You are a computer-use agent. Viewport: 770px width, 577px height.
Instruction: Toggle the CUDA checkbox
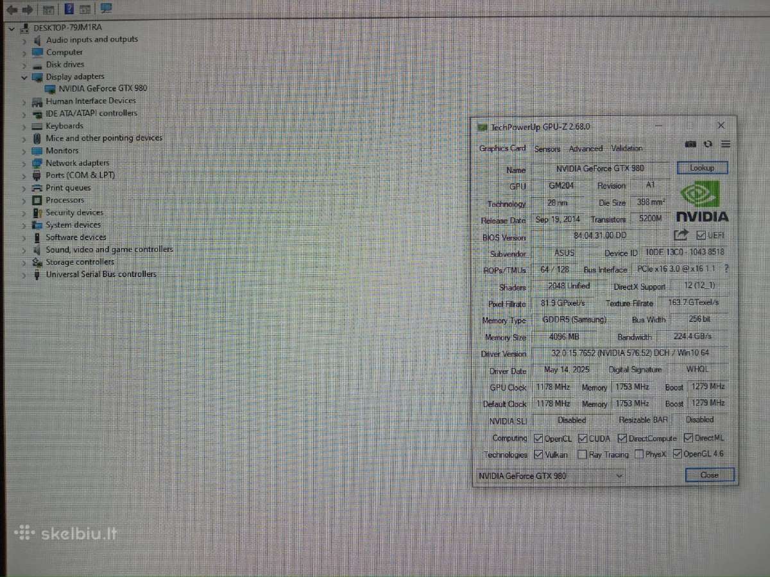[583, 439]
